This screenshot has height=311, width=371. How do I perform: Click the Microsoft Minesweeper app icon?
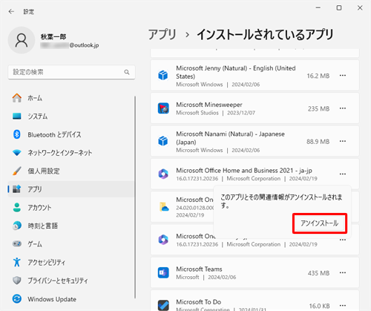[163, 108]
